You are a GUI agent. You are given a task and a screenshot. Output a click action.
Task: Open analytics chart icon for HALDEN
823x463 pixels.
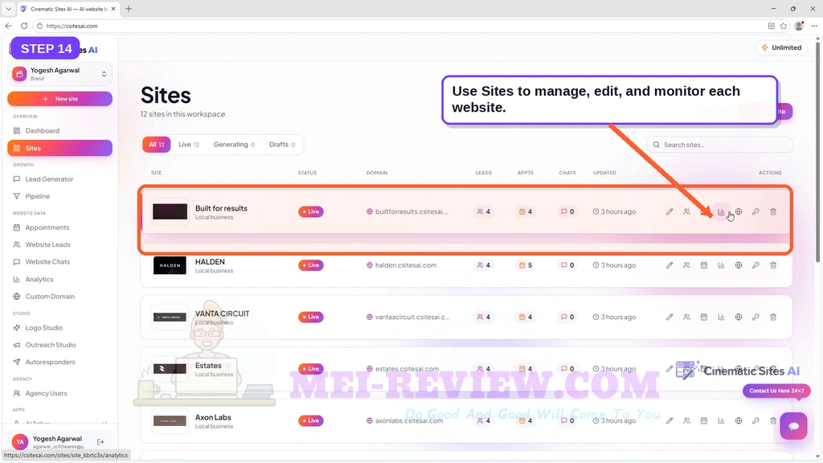(x=721, y=265)
